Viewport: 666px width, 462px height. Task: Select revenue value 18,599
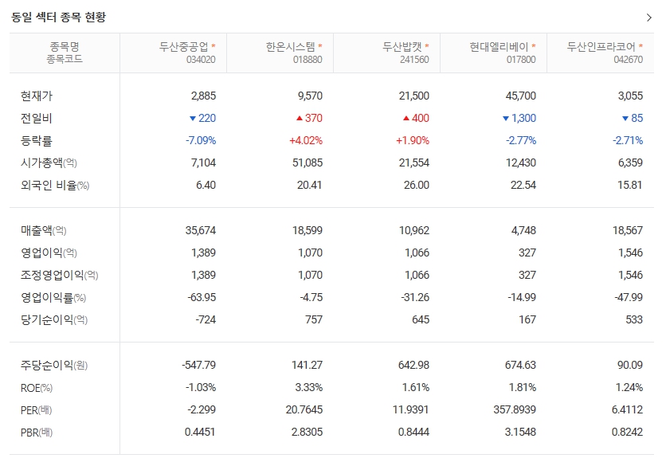(x=308, y=230)
